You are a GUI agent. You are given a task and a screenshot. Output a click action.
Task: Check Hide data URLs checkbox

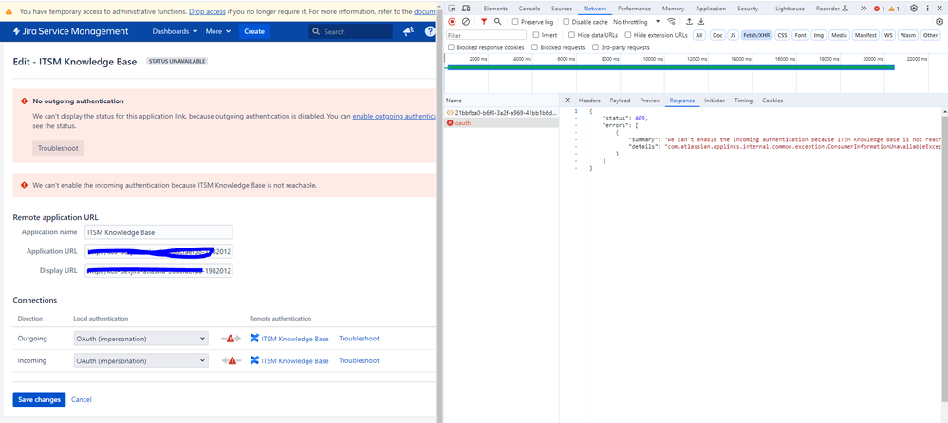(571, 35)
